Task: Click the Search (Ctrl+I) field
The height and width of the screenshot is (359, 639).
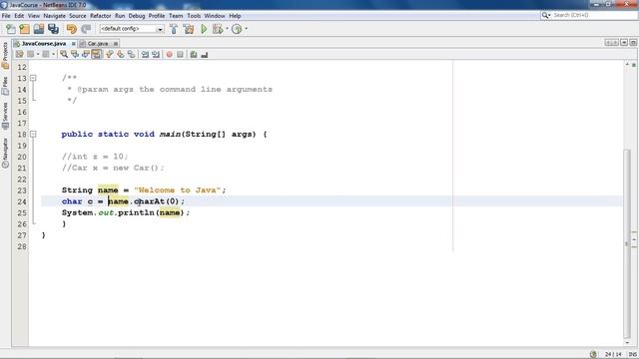Action: coord(589,15)
